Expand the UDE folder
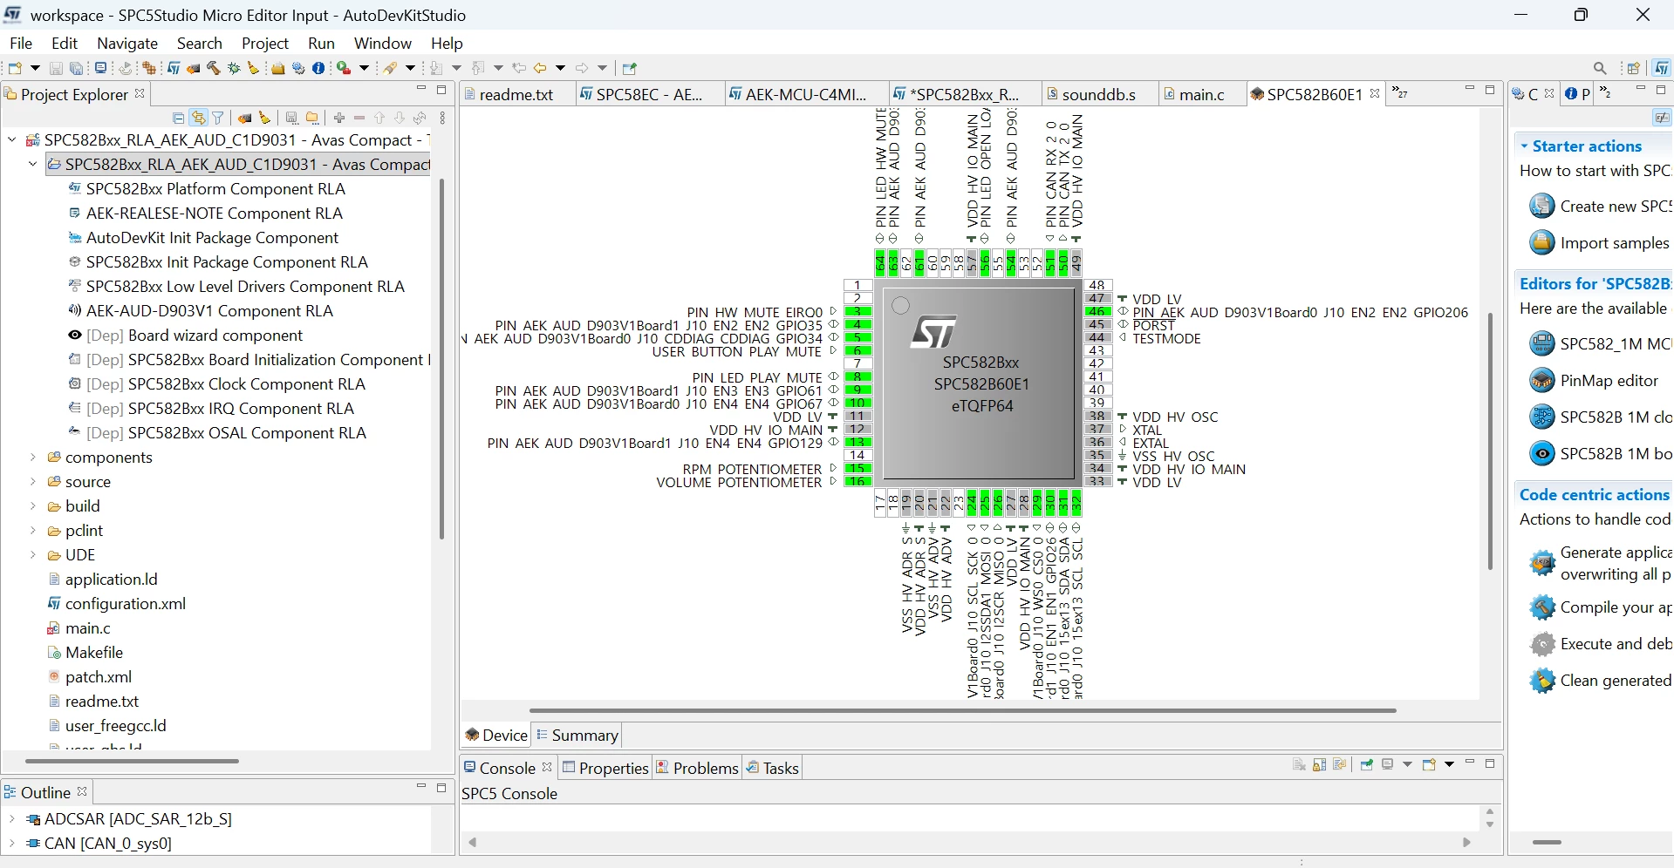Viewport: 1674px width, 868px height. tap(32, 554)
